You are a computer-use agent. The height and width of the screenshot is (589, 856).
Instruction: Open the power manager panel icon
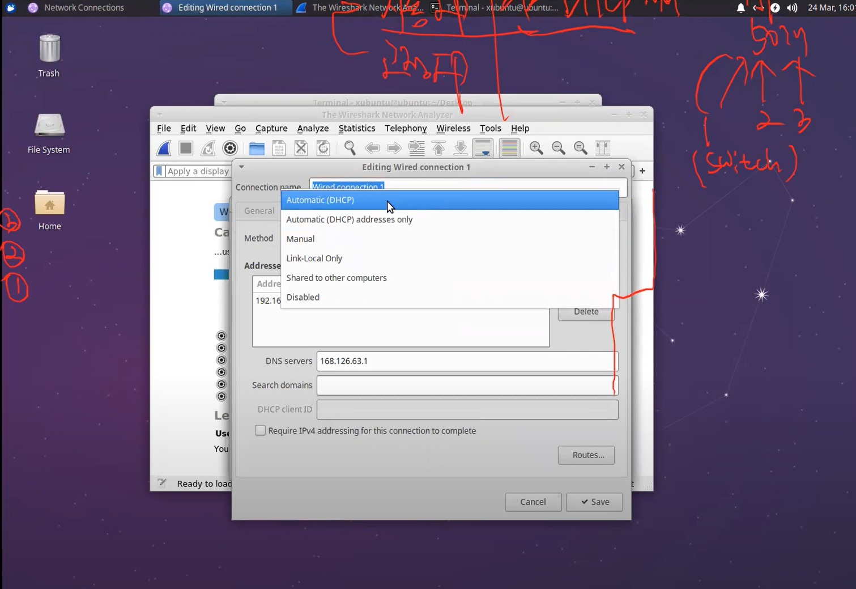coord(775,7)
